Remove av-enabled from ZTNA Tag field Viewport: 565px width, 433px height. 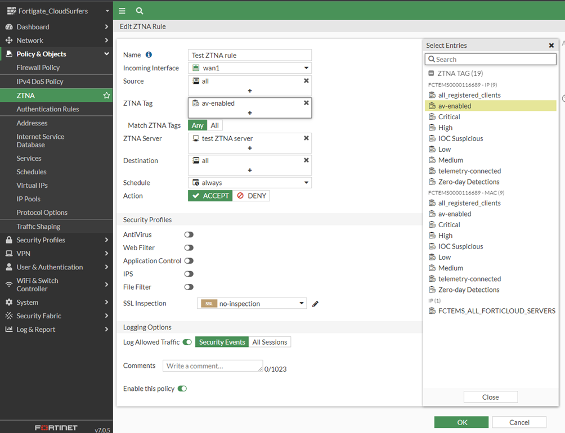pyautogui.click(x=306, y=102)
